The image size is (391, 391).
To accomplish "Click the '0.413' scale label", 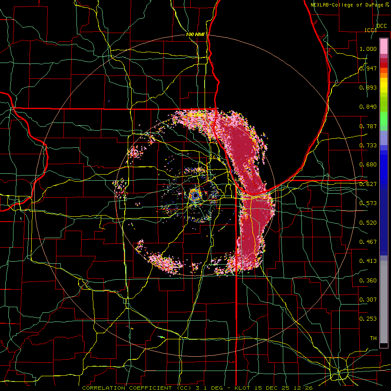I will click(x=368, y=261).
